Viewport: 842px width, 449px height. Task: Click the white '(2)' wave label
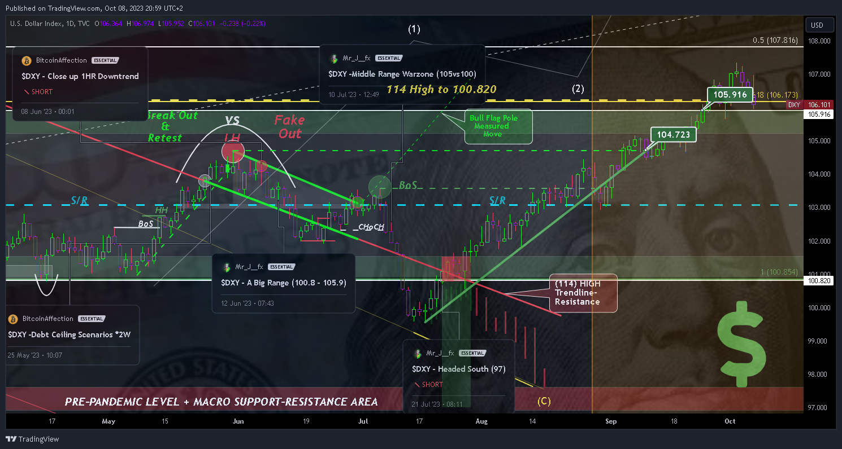pyautogui.click(x=578, y=89)
